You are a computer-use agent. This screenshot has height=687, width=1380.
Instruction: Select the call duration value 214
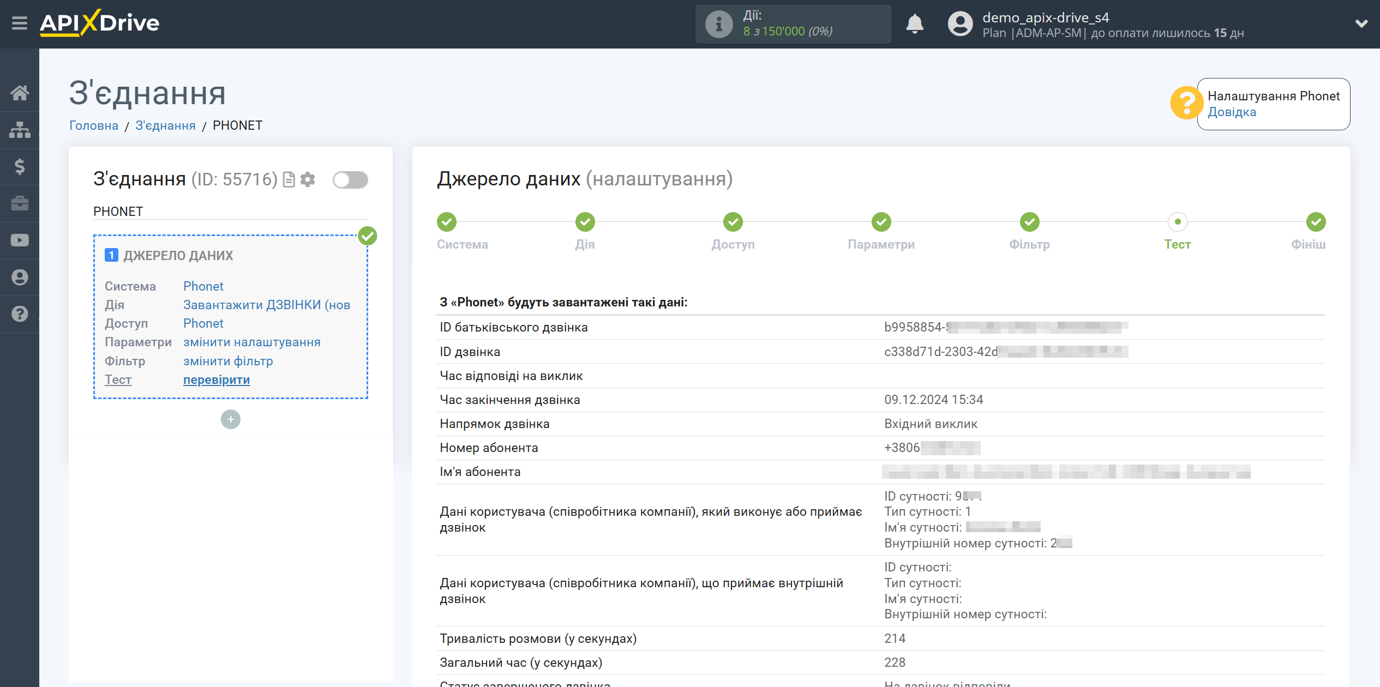tap(895, 638)
